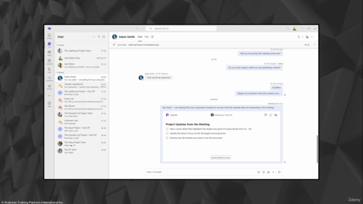Image resolution: width=363 pixels, height=204 pixels.
Task: Click See all content in Loop button
Action: (221, 158)
